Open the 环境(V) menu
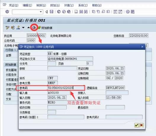 [69, 5]
